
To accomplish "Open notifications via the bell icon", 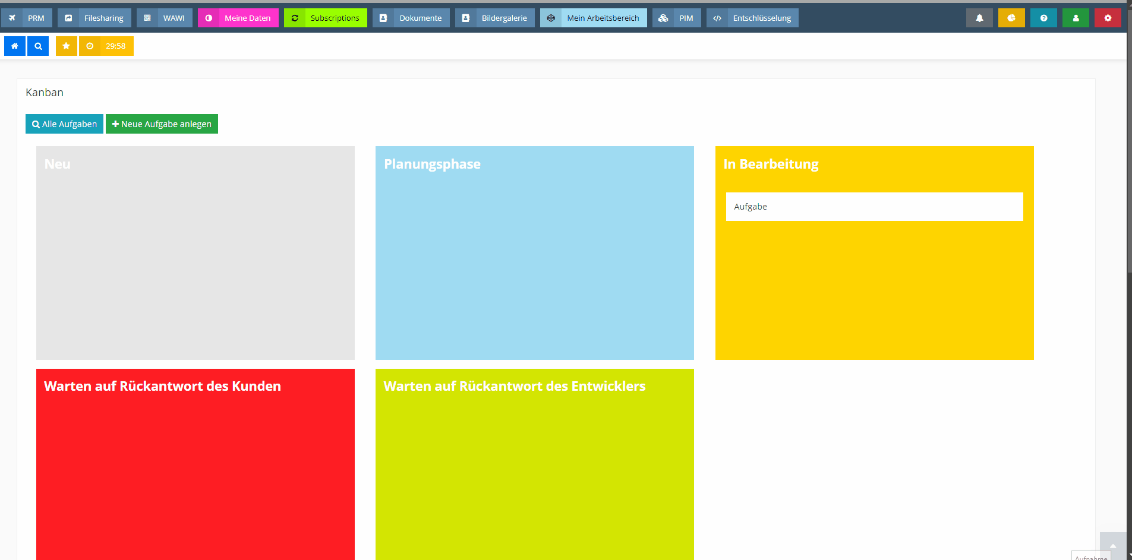I will coord(979,18).
